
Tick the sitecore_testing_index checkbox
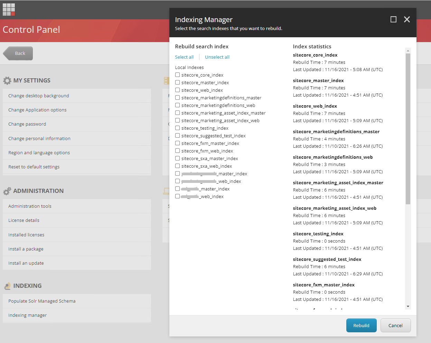coord(178,128)
